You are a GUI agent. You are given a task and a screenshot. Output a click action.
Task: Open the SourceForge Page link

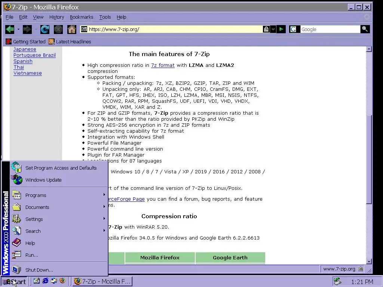(x=126, y=199)
